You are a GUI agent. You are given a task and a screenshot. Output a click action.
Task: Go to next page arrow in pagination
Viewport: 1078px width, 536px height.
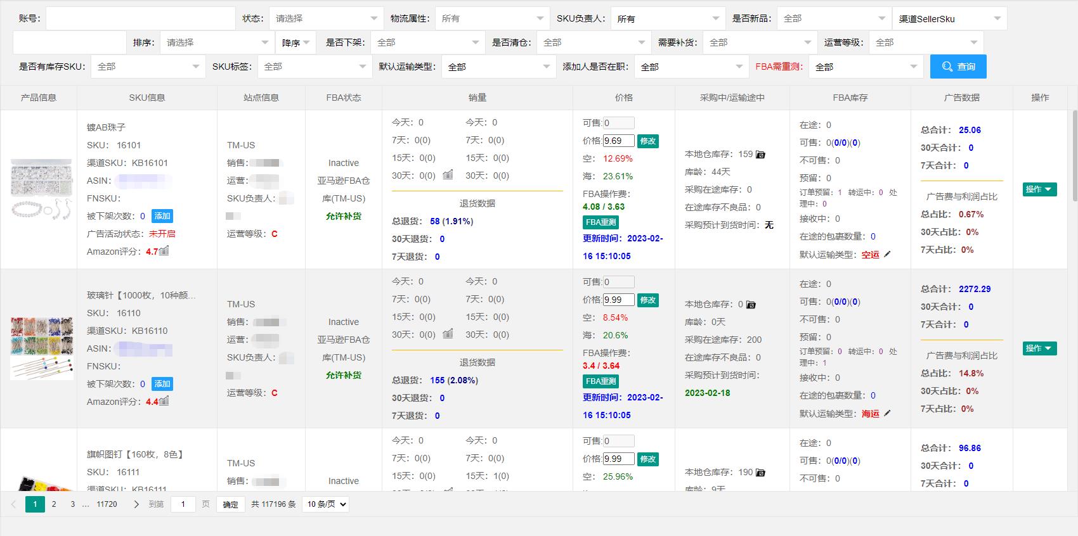tap(136, 504)
